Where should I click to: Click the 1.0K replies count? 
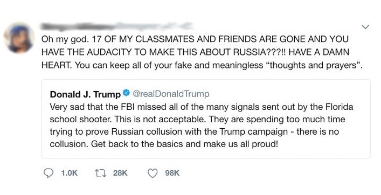[x=70, y=173]
